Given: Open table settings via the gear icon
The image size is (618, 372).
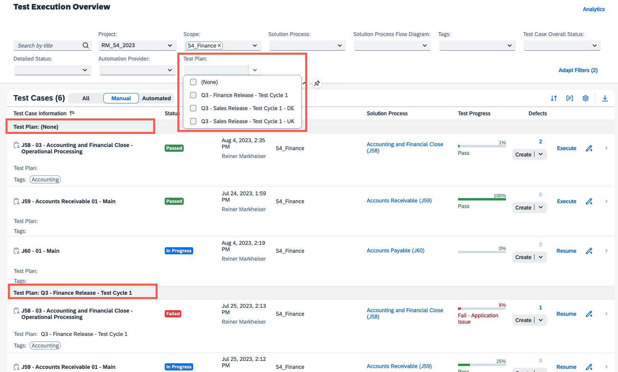Looking at the screenshot, I should [585, 98].
